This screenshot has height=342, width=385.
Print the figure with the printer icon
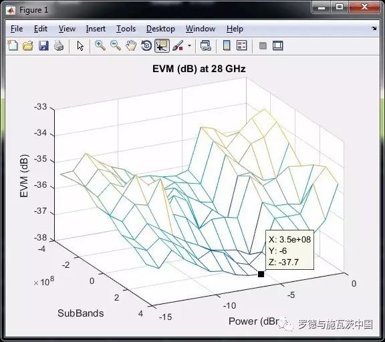(x=59, y=45)
